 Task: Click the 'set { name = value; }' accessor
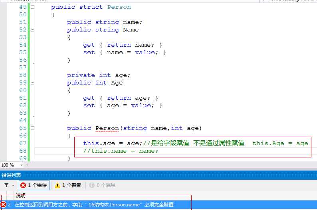tap(125, 53)
